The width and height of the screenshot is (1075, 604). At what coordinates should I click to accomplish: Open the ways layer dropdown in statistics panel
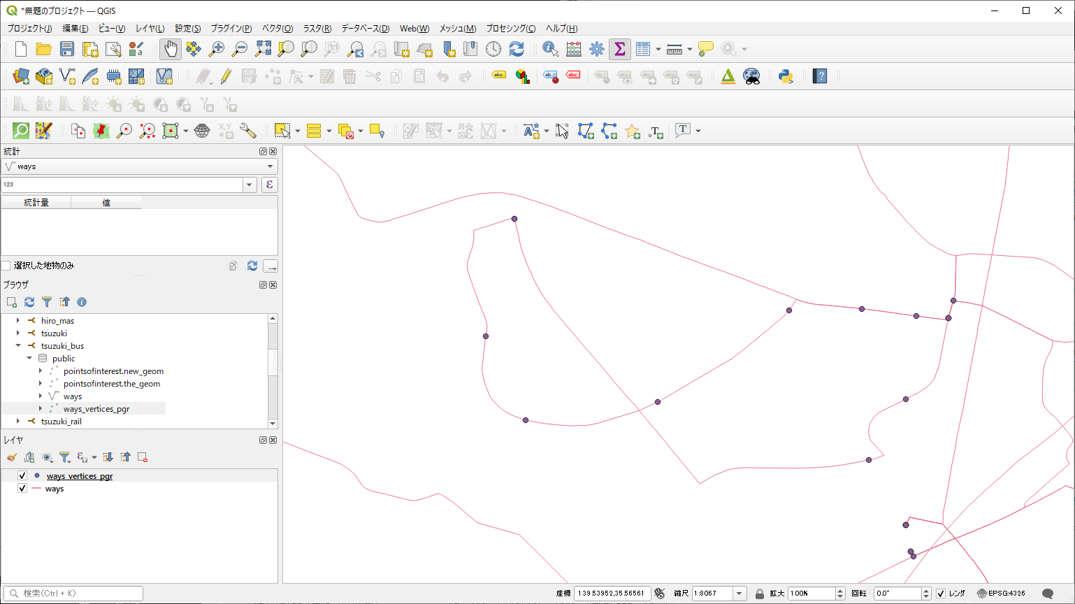(x=270, y=166)
